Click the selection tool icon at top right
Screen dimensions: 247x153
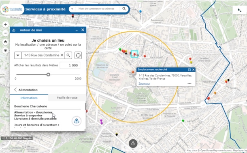tap(239, 10)
